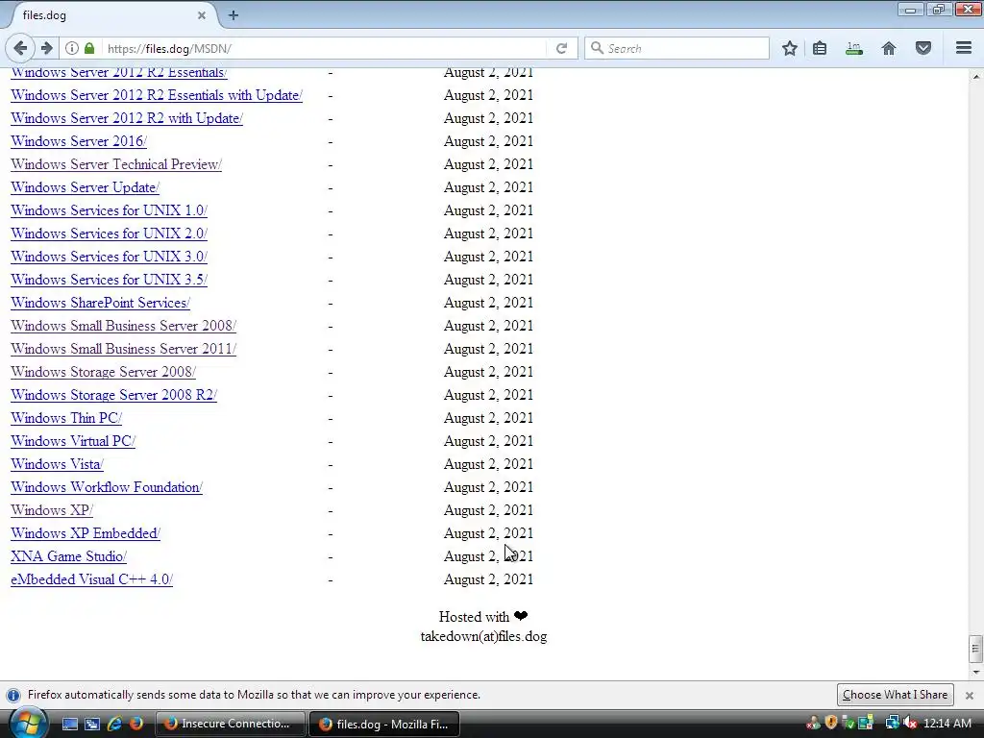Open Windows Workflow Foundation folder
The image size is (984, 738).
(107, 487)
